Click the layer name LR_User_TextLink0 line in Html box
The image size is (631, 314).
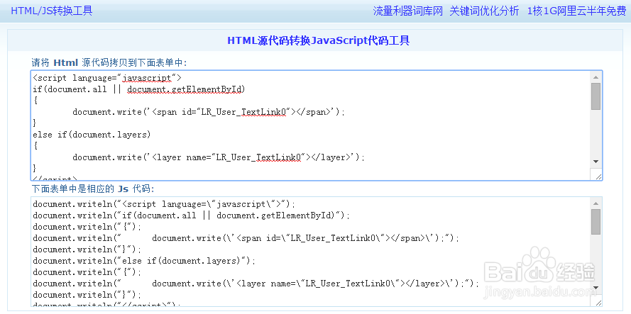click(219, 157)
